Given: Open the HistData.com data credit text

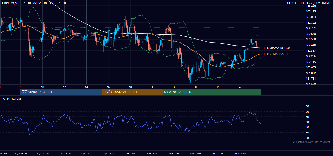Looking at the screenshot, I should [309, 142].
